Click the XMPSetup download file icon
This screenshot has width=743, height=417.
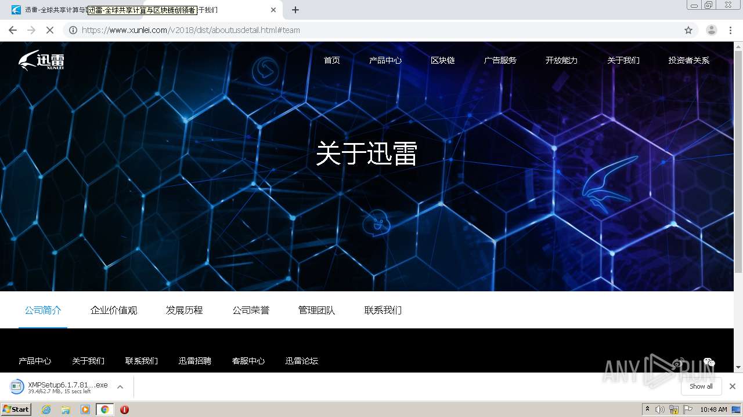(17, 386)
